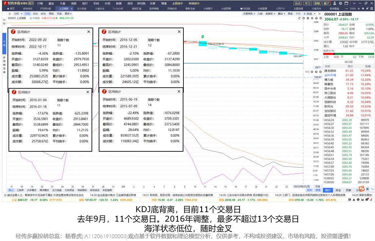Close the 2016-01-04 interval statistics dialog
375x241 pixels.
click(88, 92)
